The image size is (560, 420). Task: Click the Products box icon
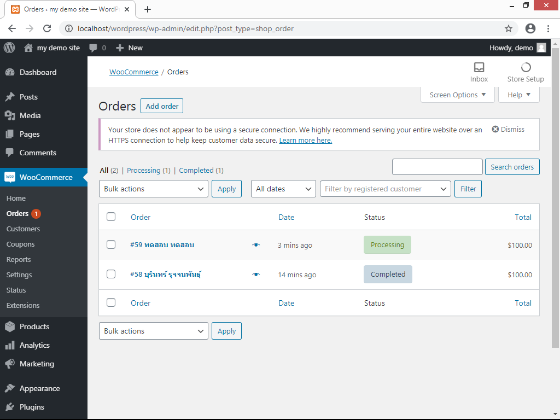[x=10, y=326]
